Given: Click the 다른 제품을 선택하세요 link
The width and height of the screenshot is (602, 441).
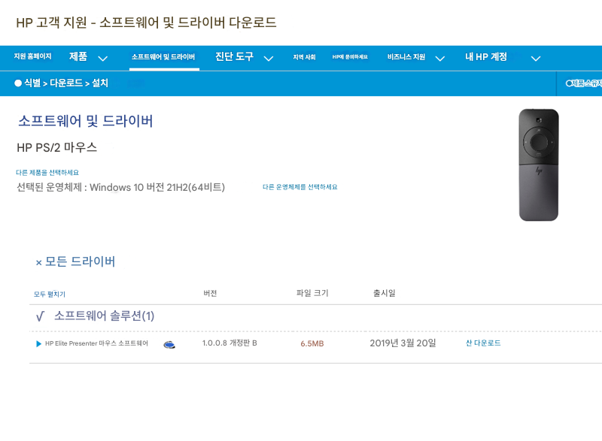Looking at the screenshot, I should pyautogui.click(x=47, y=173).
